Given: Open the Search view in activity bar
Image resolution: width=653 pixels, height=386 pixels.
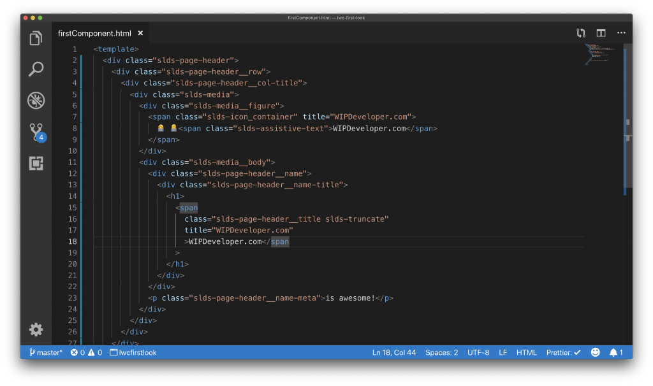Looking at the screenshot, I should click(x=36, y=69).
